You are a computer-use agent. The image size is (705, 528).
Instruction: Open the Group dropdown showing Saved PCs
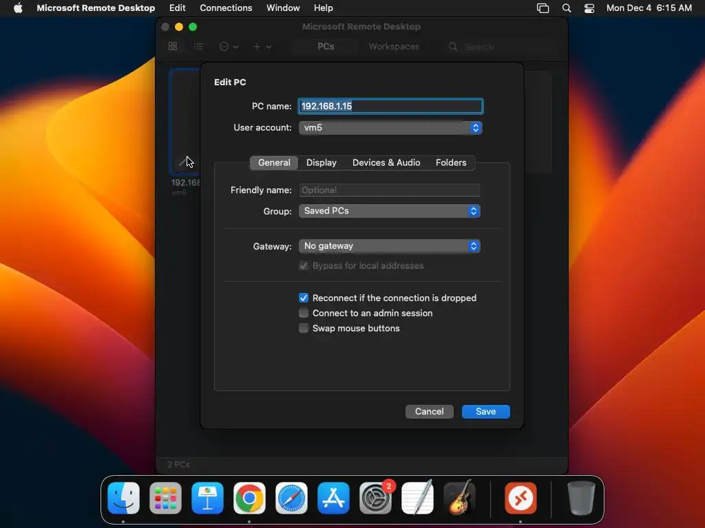[x=390, y=210]
